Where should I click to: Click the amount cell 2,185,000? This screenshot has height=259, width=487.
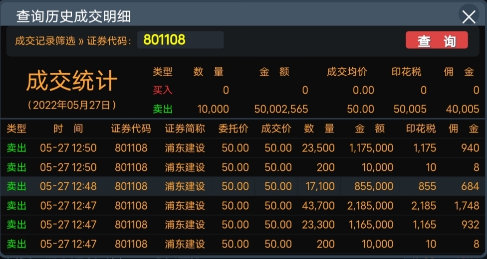tap(370, 205)
